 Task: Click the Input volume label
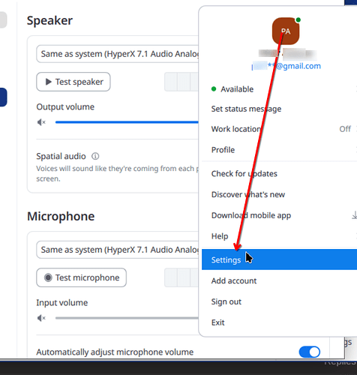(62, 303)
